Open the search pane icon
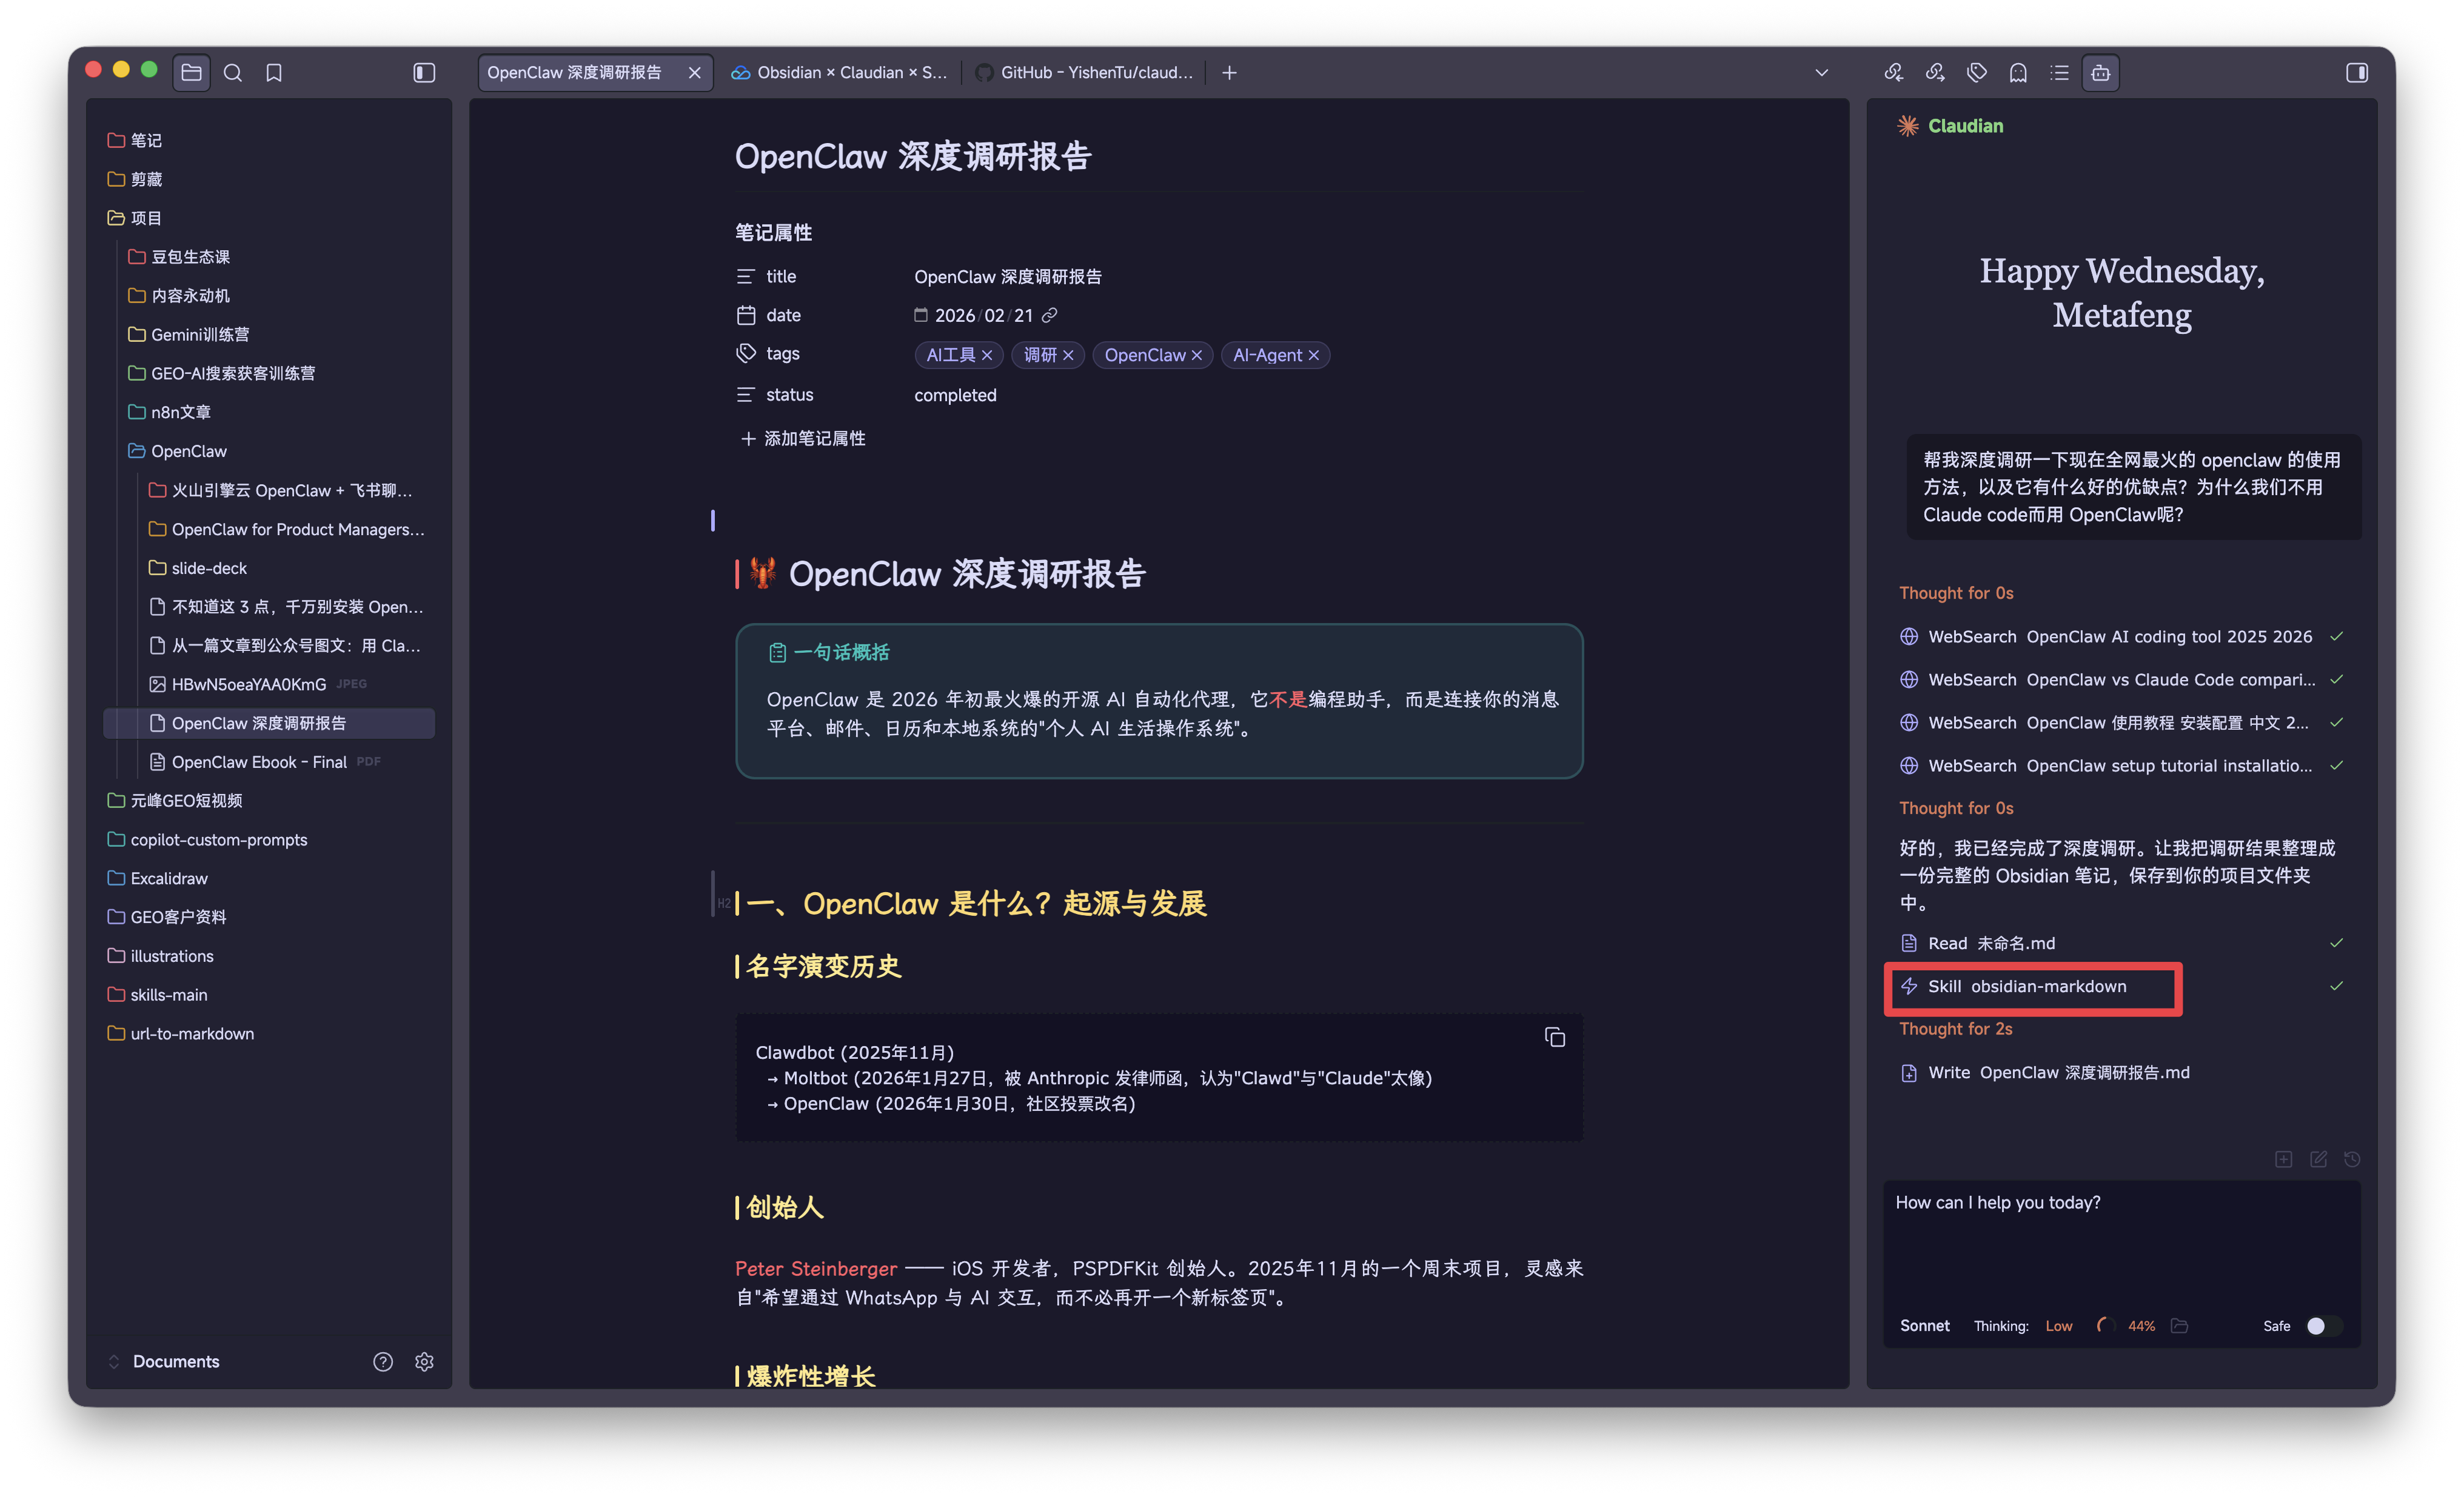The image size is (2464, 1497). [x=233, y=72]
